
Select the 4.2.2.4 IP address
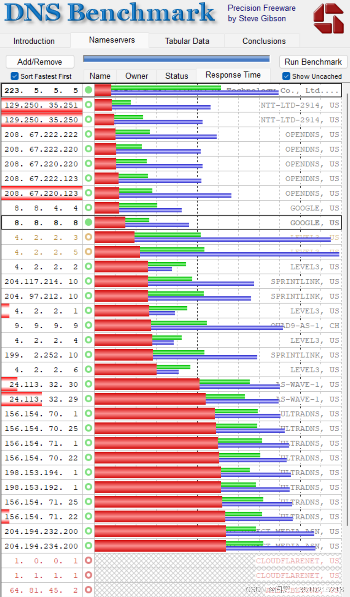coord(46,340)
